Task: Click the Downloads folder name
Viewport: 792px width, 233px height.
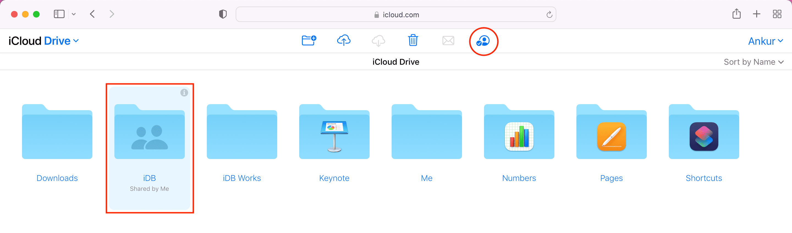Action: [x=57, y=178]
